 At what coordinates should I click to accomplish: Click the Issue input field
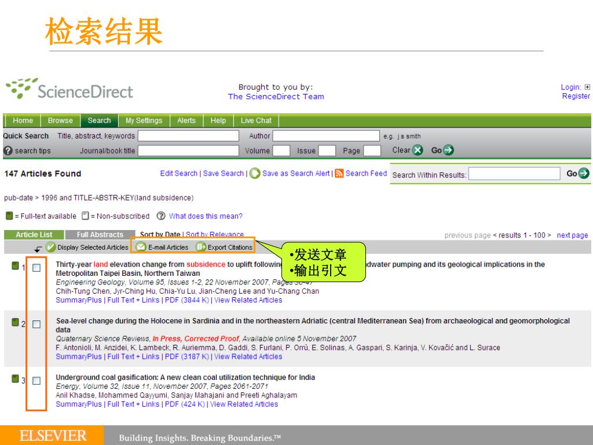[327, 151]
